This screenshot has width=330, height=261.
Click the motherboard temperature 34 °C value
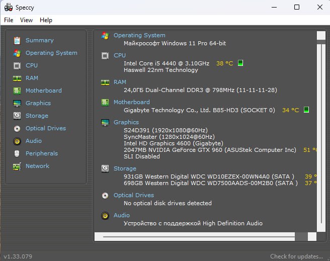pyautogui.click(x=290, y=110)
